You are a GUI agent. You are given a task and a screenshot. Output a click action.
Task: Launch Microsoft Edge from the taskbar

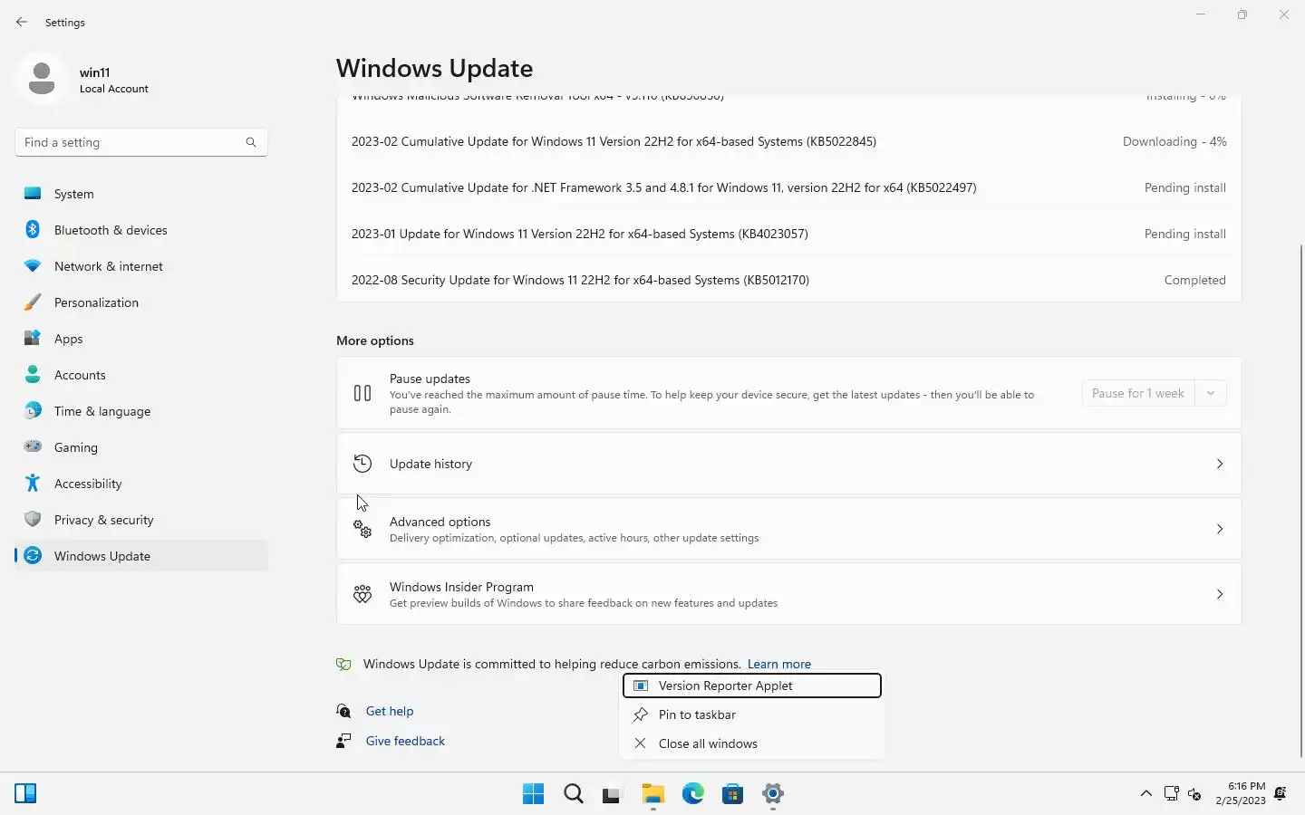pyautogui.click(x=693, y=794)
